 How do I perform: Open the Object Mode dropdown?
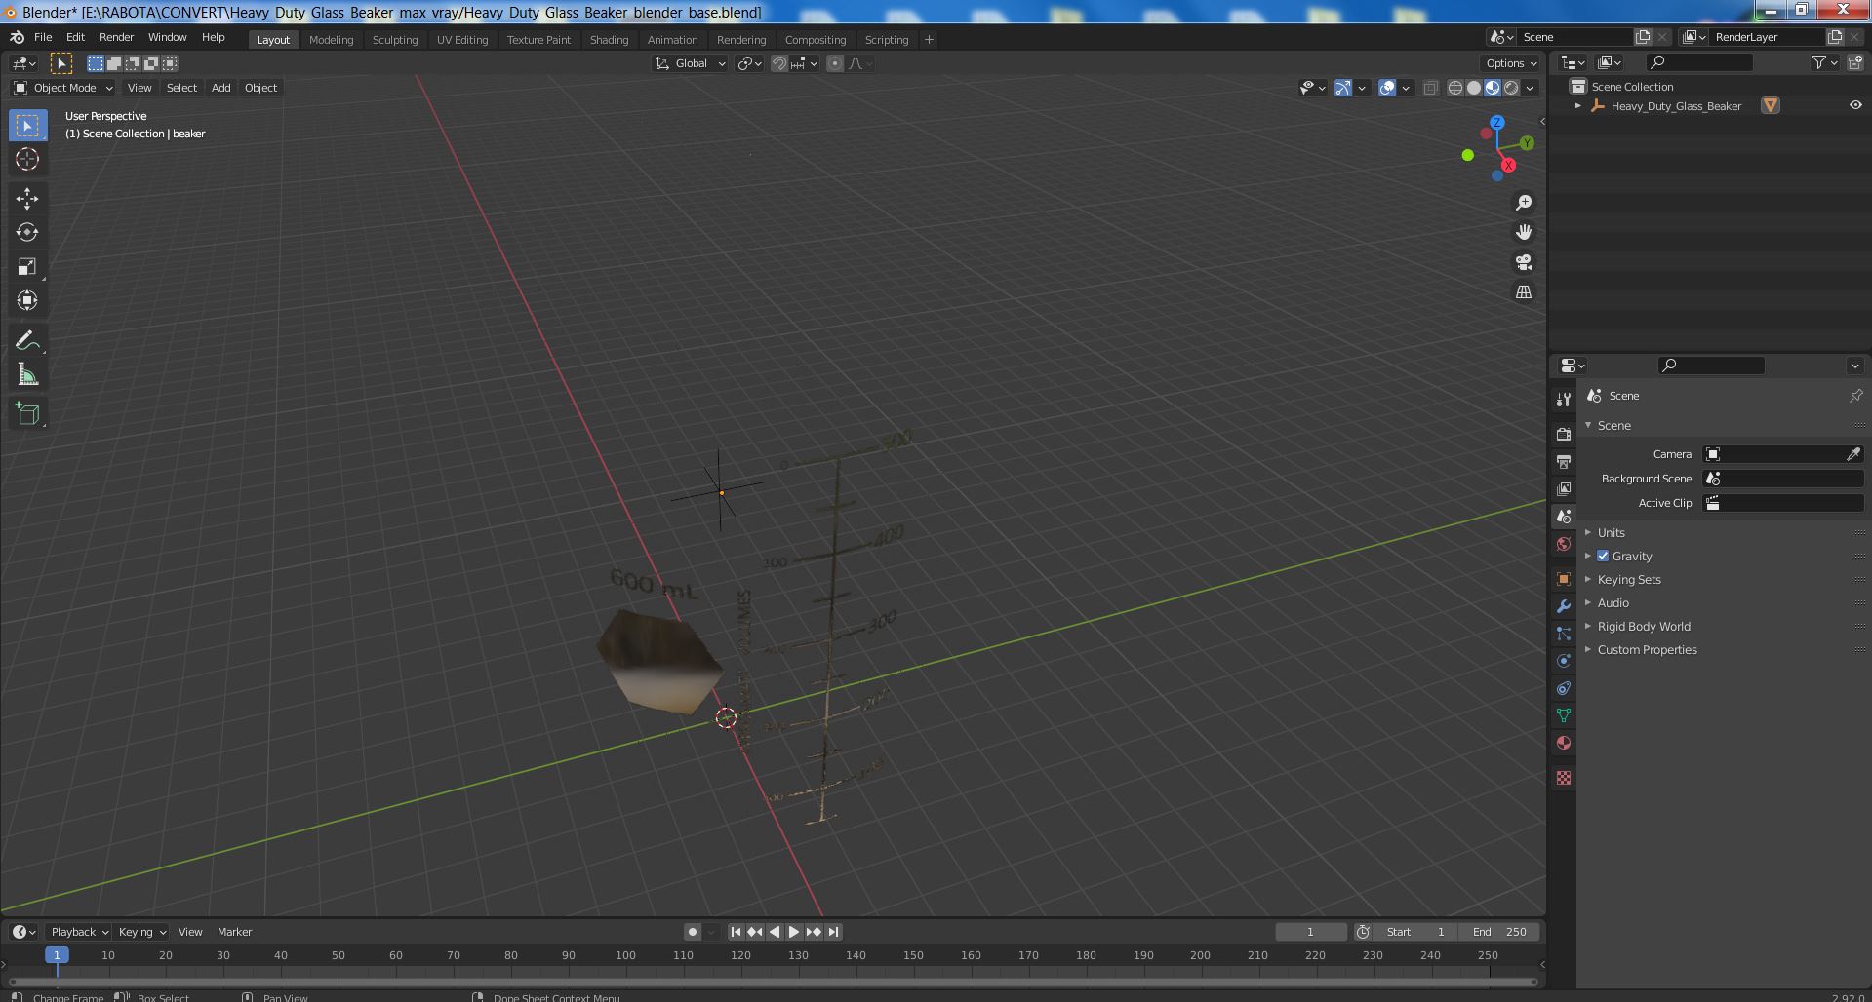tap(63, 88)
